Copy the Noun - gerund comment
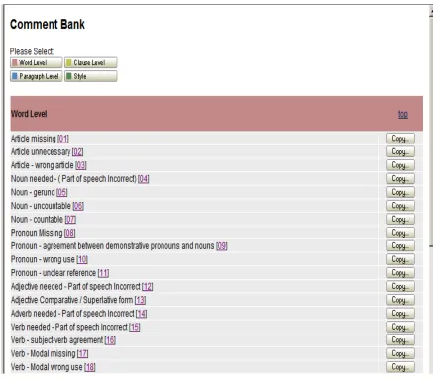Image resolution: width=433 pixels, height=381 pixels. [x=400, y=192]
